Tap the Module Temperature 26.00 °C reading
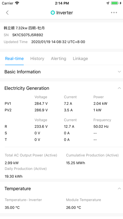Viewport: 123px width, 219px height. pos(73,208)
